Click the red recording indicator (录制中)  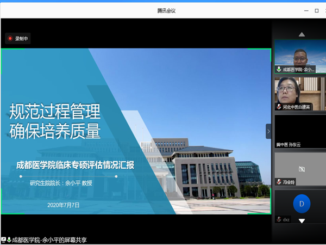pos(17,39)
